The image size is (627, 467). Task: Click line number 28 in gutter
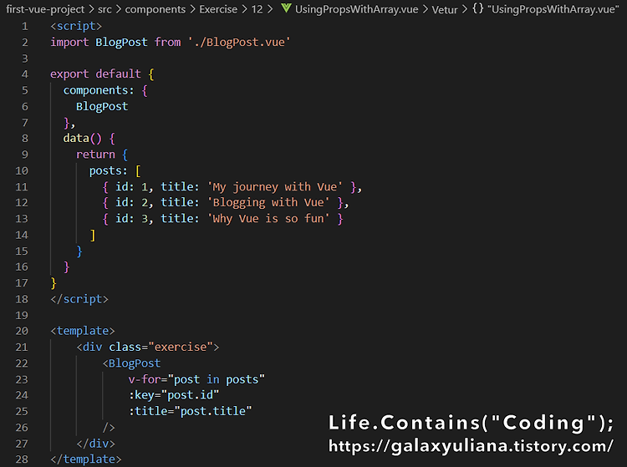[22, 459]
